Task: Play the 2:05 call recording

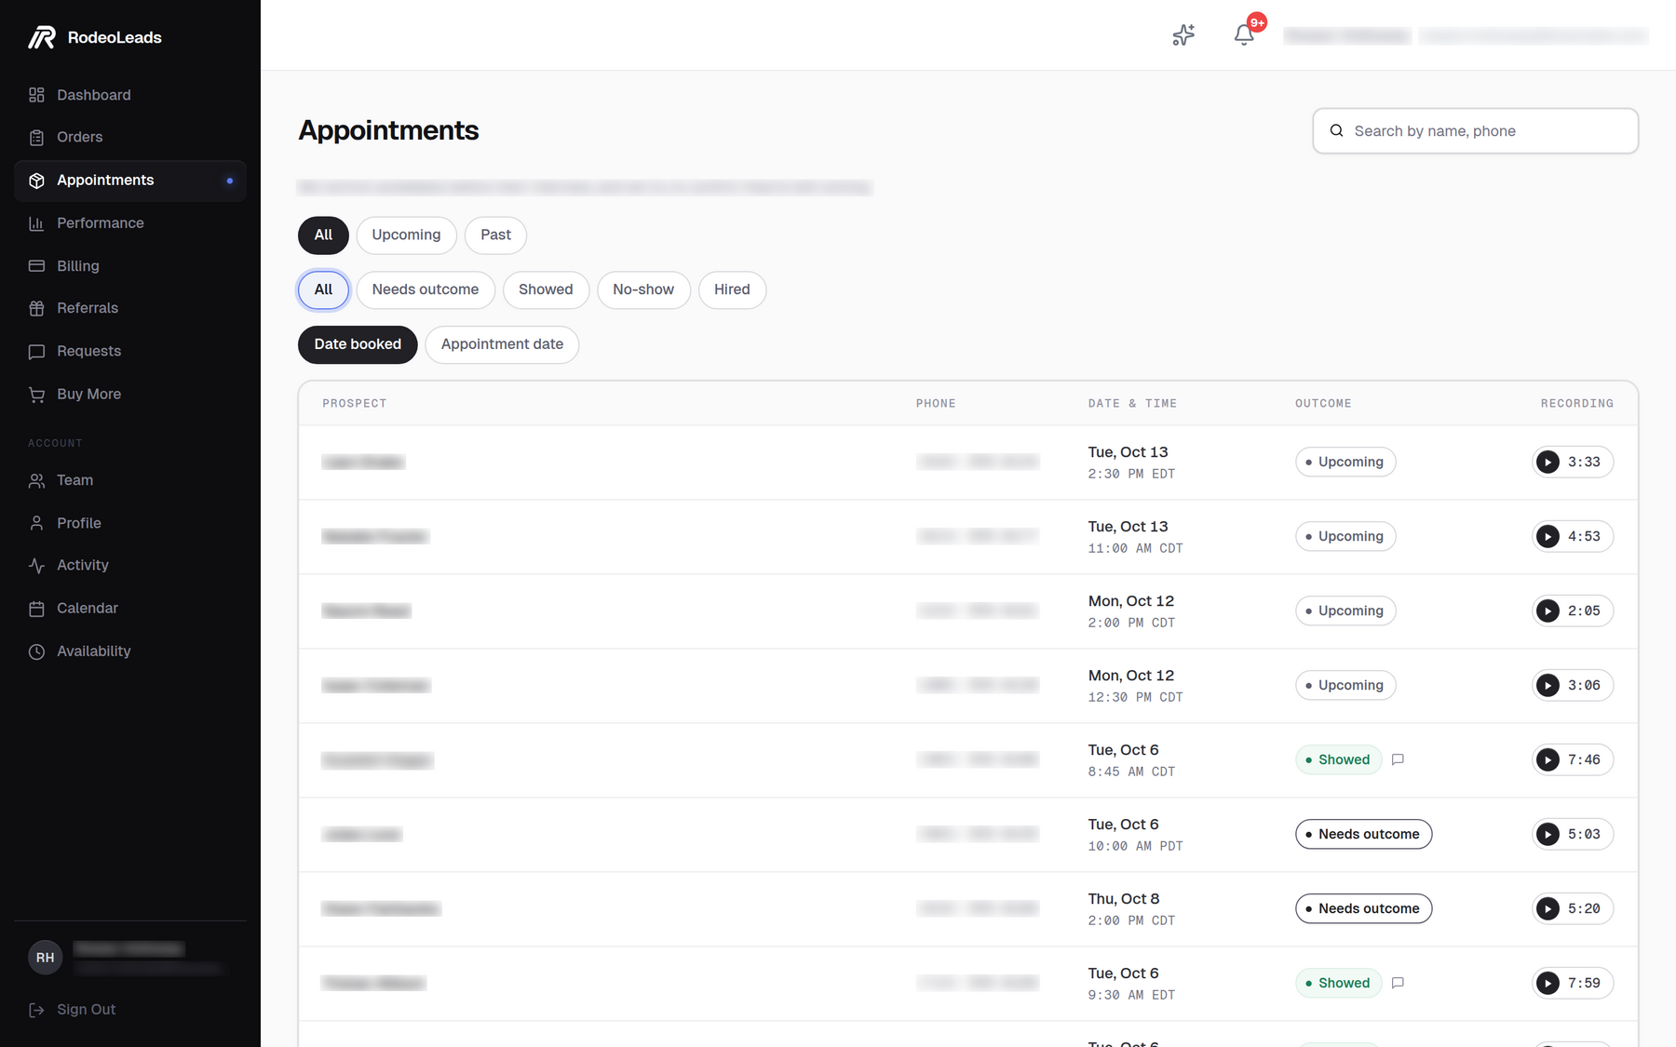Action: coord(1573,611)
